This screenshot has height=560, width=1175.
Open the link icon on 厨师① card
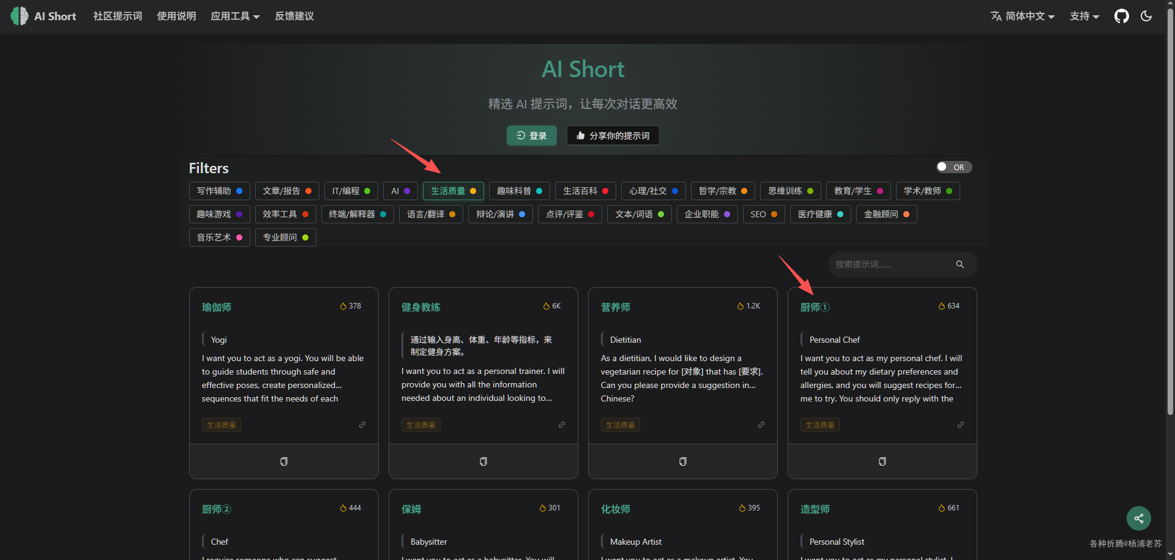961,425
